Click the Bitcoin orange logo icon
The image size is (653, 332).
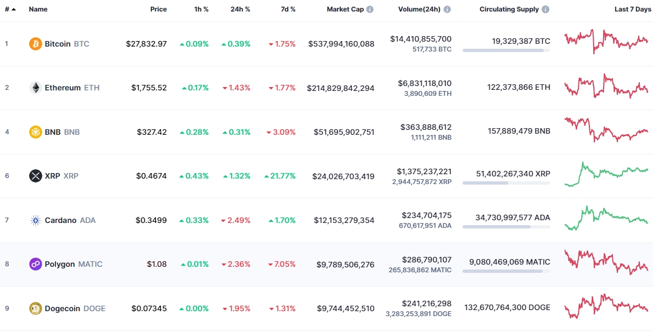coord(36,44)
